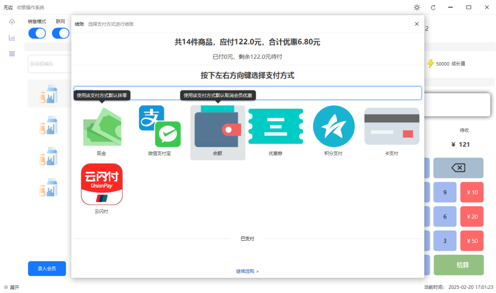Click the lightning 成长值 growth icon
The image size is (496, 293).
pos(430,63)
